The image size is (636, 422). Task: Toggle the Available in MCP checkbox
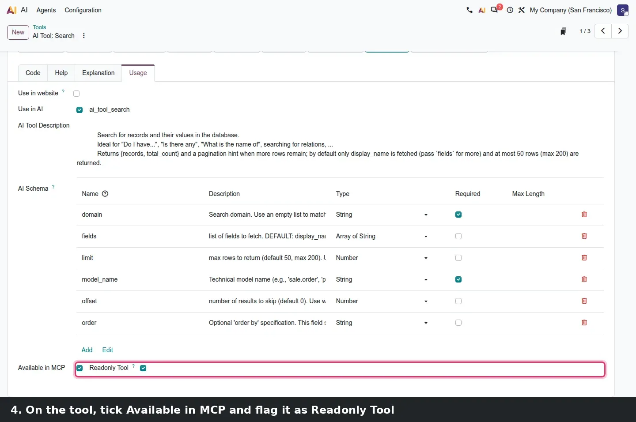(79, 368)
